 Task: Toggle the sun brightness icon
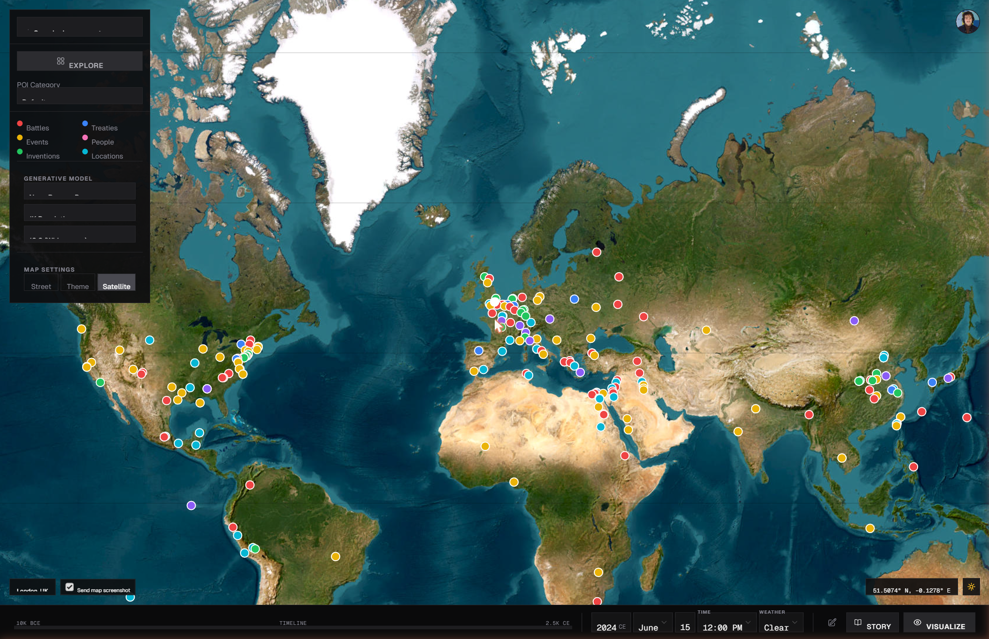[971, 586]
